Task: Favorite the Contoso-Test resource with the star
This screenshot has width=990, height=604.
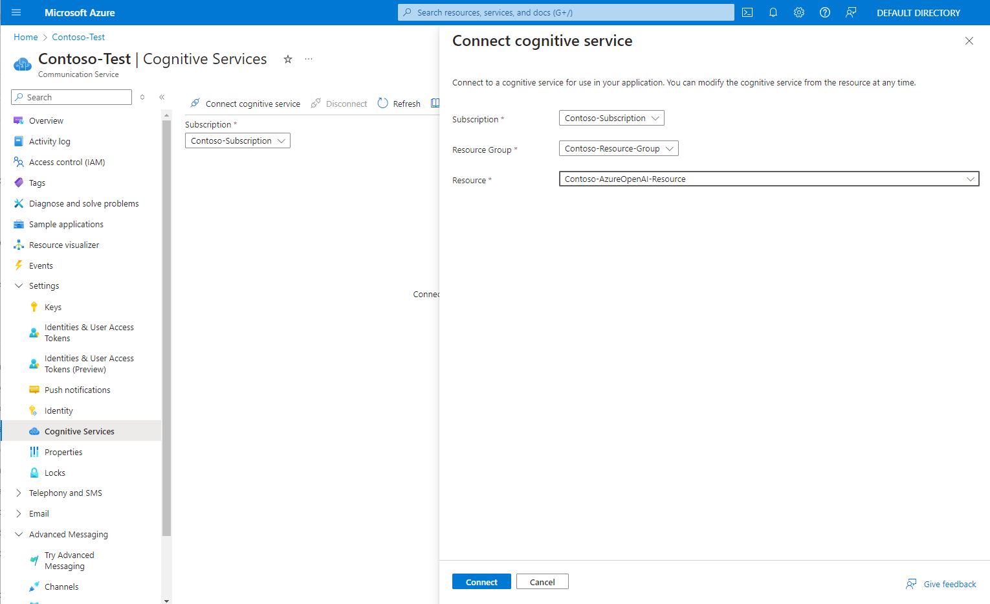Action: (x=288, y=59)
